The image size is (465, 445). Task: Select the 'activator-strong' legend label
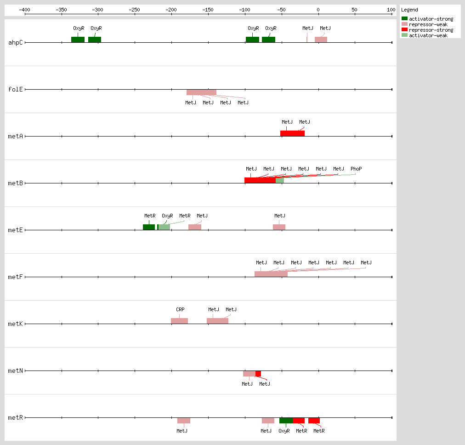click(431, 19)
